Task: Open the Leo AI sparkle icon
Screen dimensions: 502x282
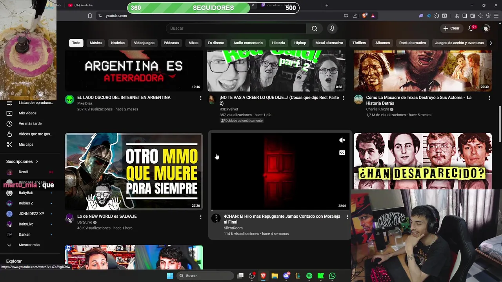Action: tap(480, 16)
